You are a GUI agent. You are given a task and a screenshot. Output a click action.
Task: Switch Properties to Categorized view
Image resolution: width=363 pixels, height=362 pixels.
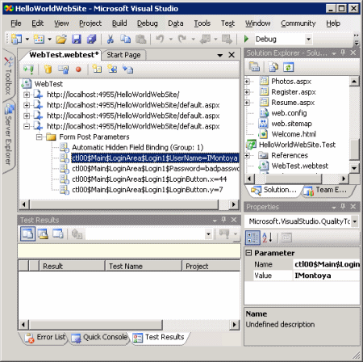tap(252, 238)
